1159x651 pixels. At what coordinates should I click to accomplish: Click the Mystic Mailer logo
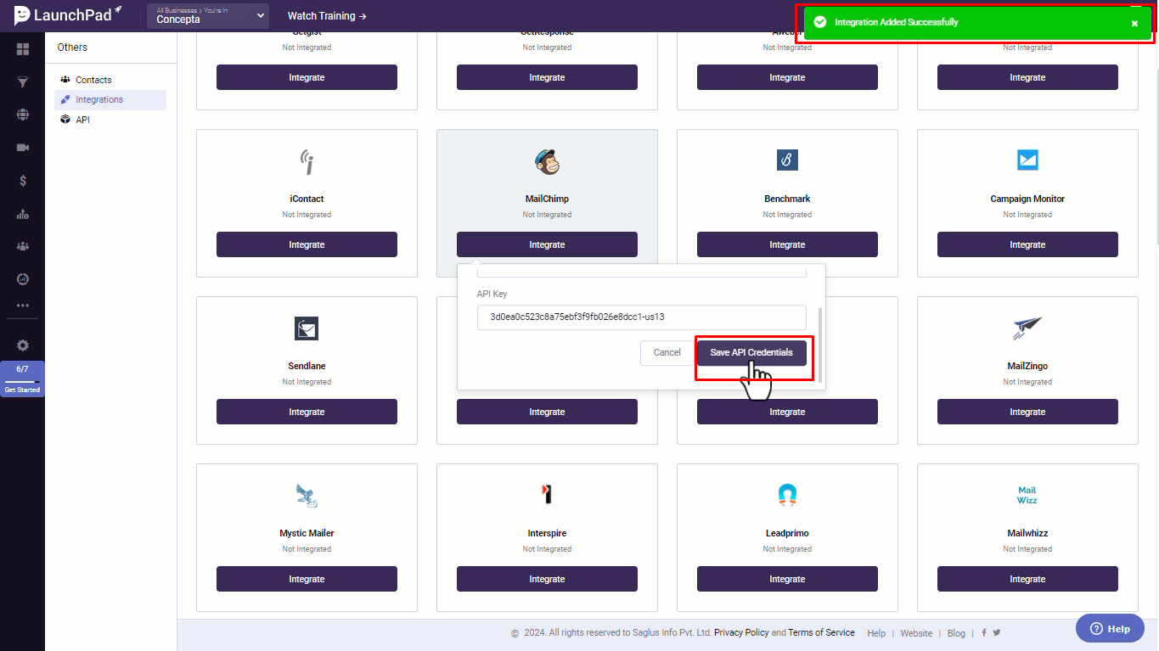pos(307,495)
